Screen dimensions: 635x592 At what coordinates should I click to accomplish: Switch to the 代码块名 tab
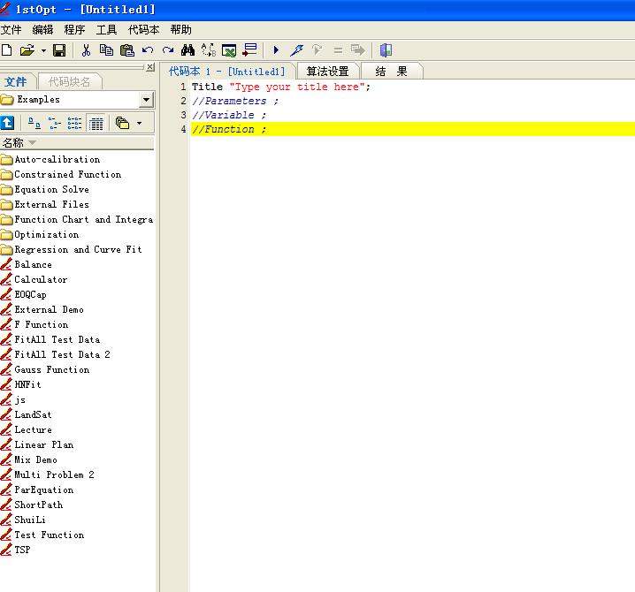tap(69, 82)
